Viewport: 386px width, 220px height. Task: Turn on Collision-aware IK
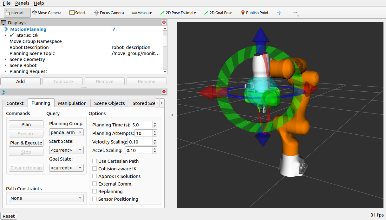tap(94, 168)
